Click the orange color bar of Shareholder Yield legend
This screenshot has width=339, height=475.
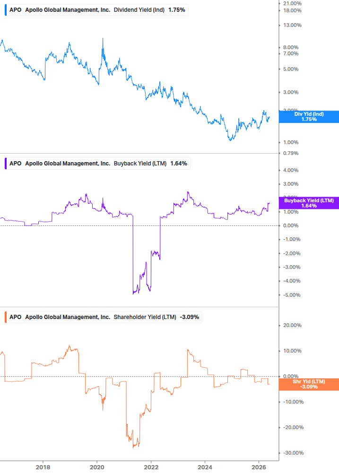coord(6,317)
